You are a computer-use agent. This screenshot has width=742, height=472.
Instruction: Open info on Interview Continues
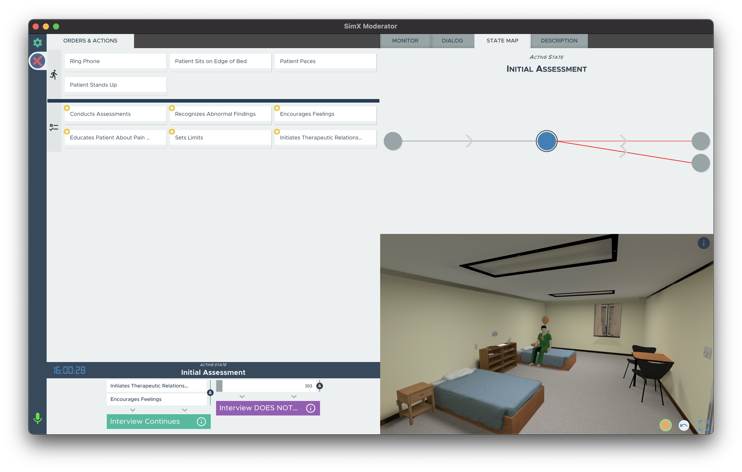tap(201, 422)
